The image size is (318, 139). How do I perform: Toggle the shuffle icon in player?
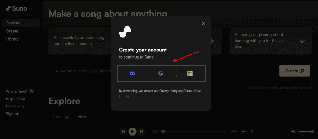pyautogui.click(x=252, y=132)
